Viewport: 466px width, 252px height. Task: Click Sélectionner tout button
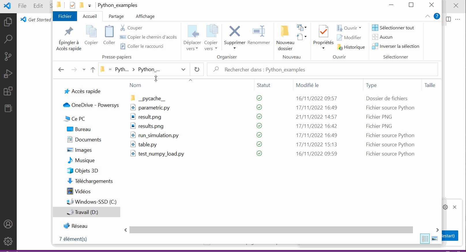tap(393, 28)
